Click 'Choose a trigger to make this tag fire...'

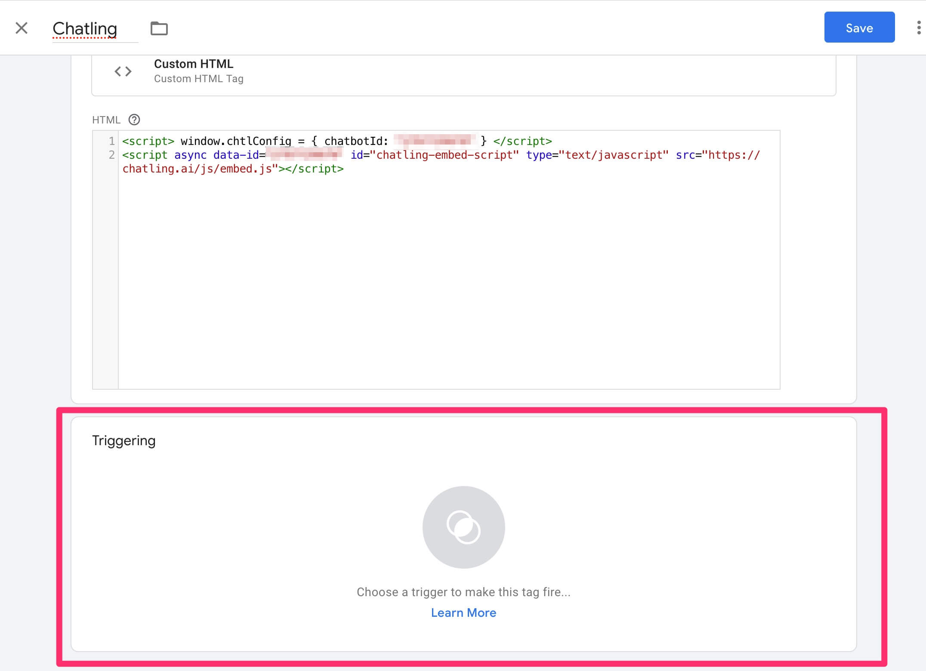tap(464, 592)
